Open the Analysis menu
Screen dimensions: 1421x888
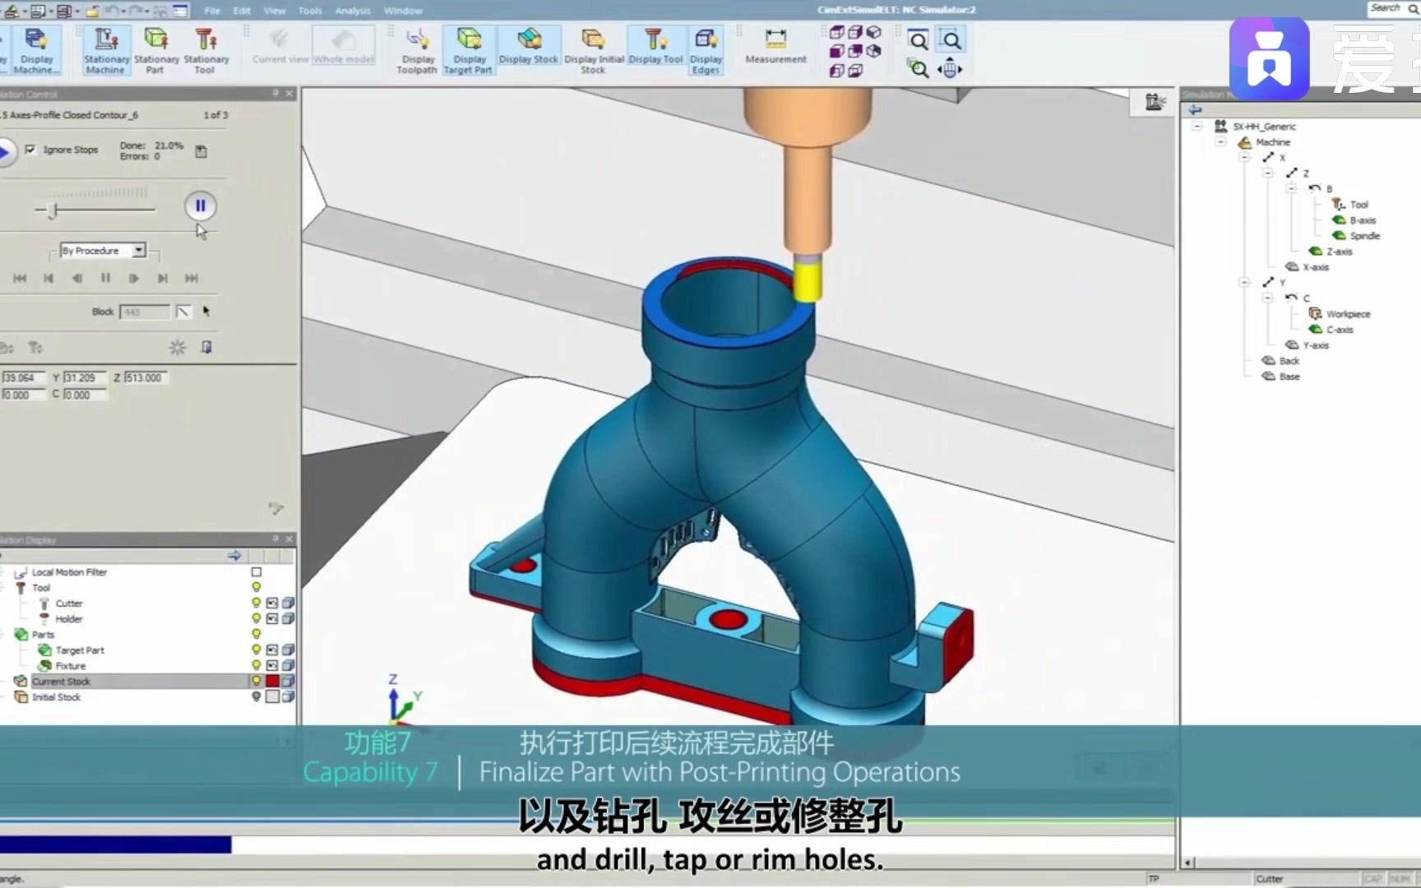[353, 11]
